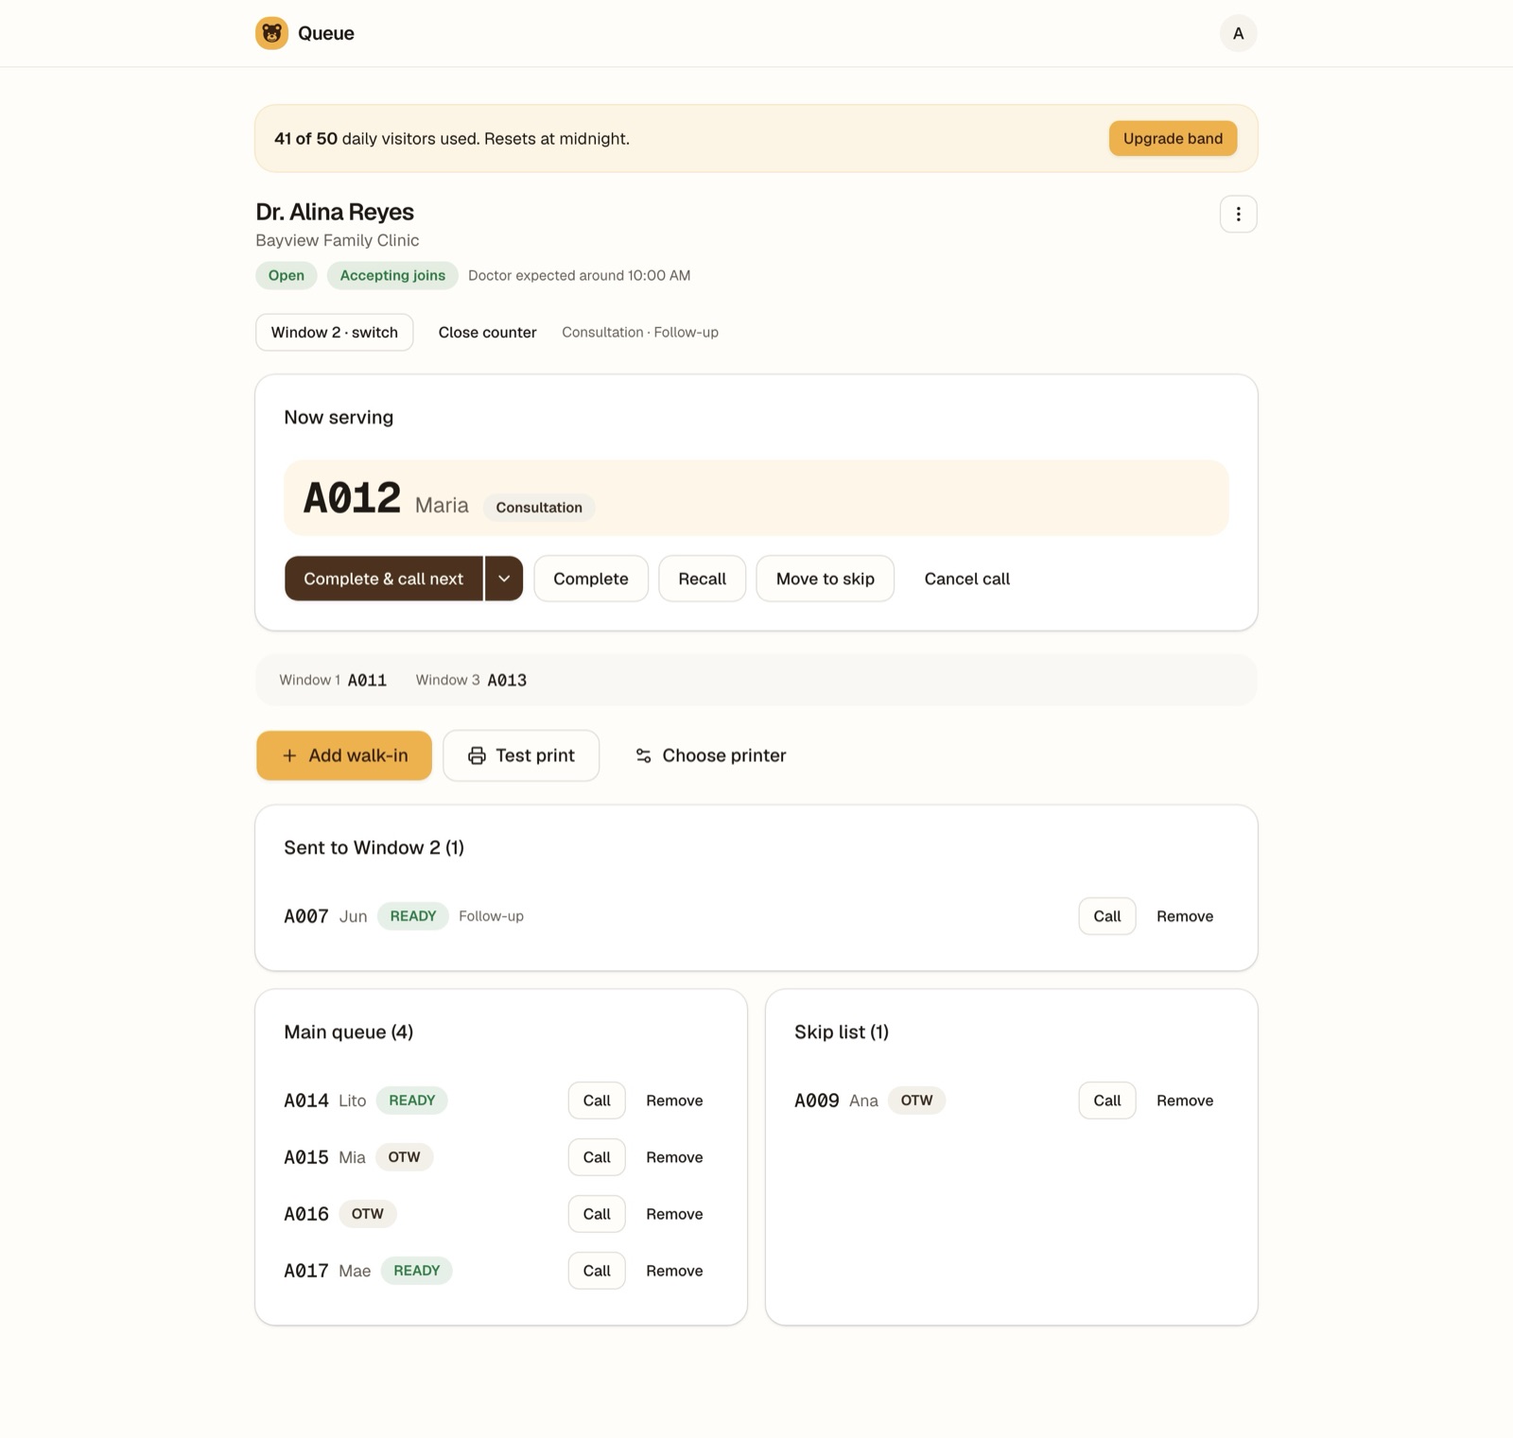Remove ticket A014 Lito
The height and width of the screenshot is (1438, 1513).
coord(674,1100)
